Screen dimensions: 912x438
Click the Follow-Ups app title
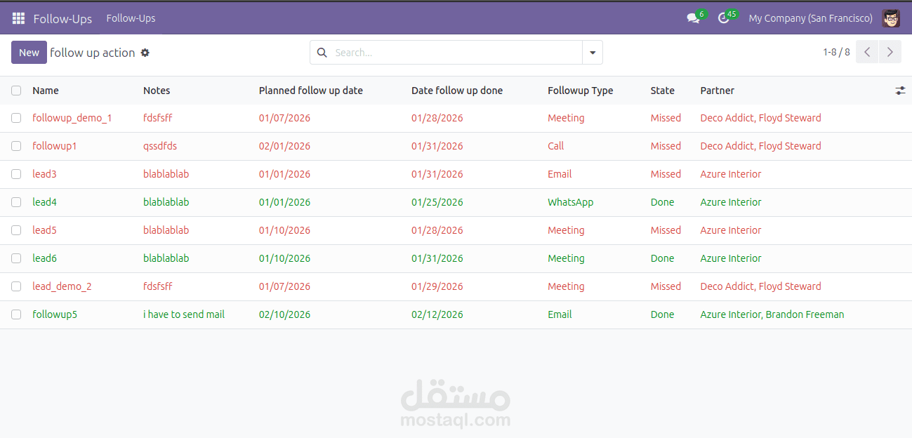click(62, 19)
